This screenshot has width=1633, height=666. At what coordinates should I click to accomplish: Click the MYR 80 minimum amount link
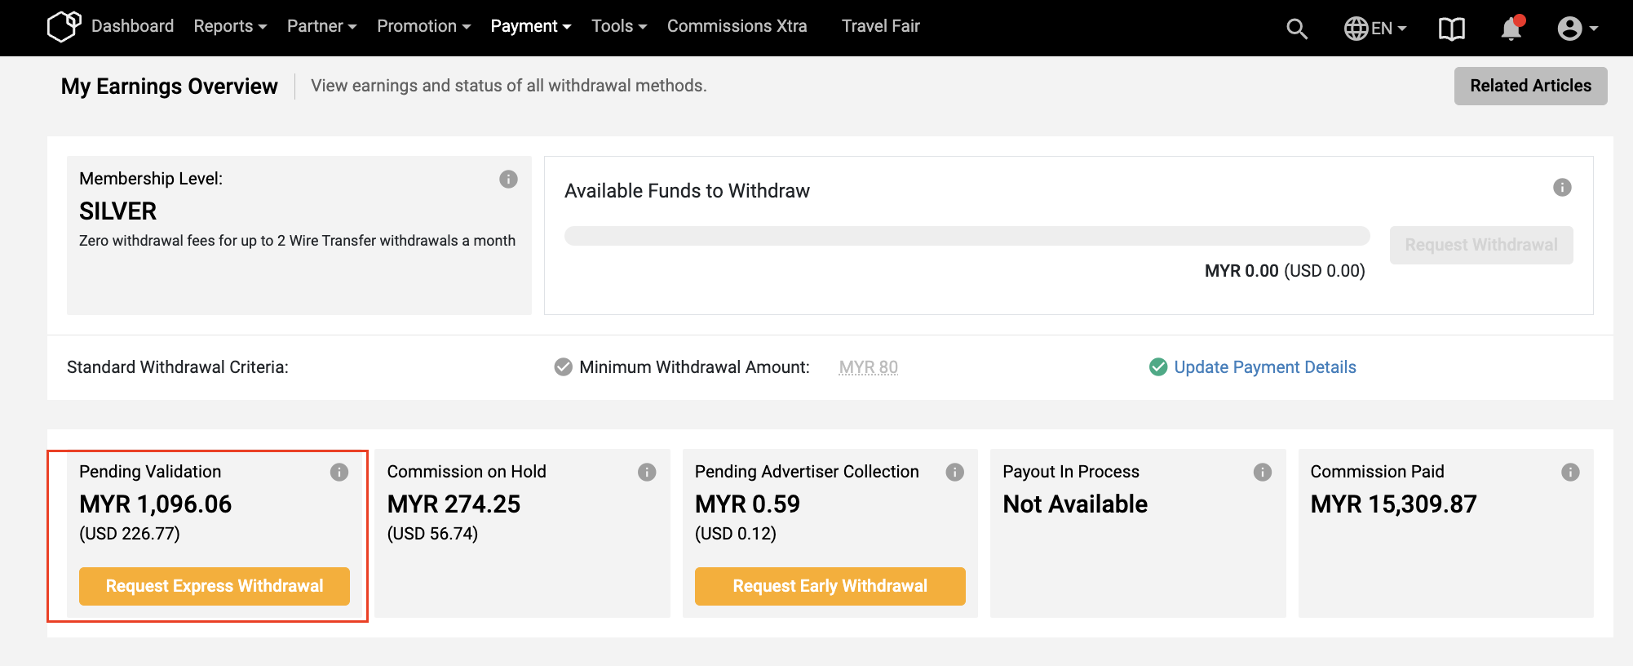(x=868, y=367)
